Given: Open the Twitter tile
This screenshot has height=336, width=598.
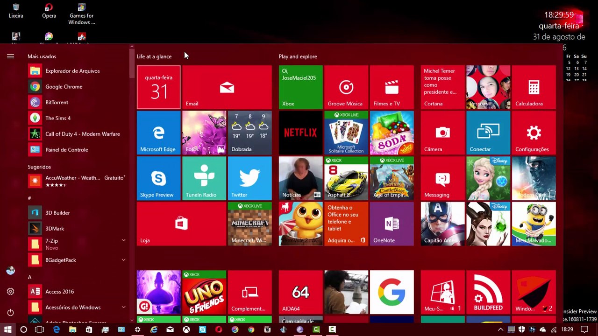Looking at the screenshot, I should 250,178.
